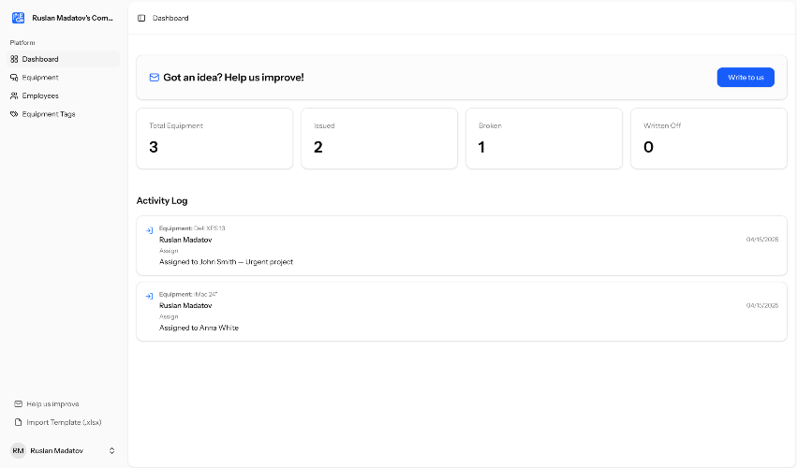Click the Dashboard grid icon in sidebar

[x=14, y=59]
